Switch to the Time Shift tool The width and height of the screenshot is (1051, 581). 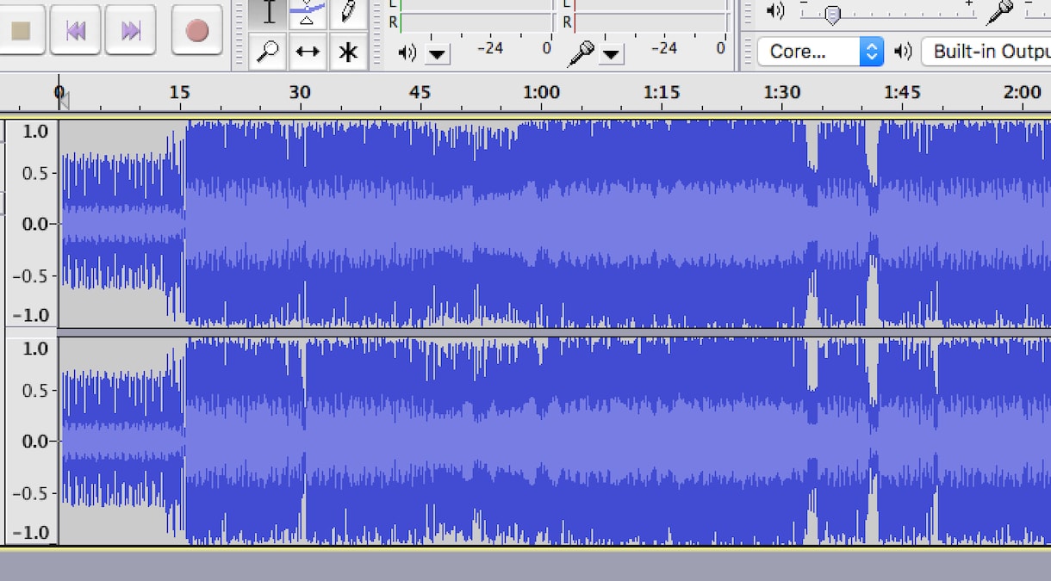click(308, 52)
